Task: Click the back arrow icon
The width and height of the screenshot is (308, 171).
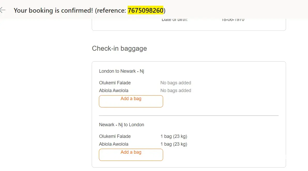Action: click(3, 10)
